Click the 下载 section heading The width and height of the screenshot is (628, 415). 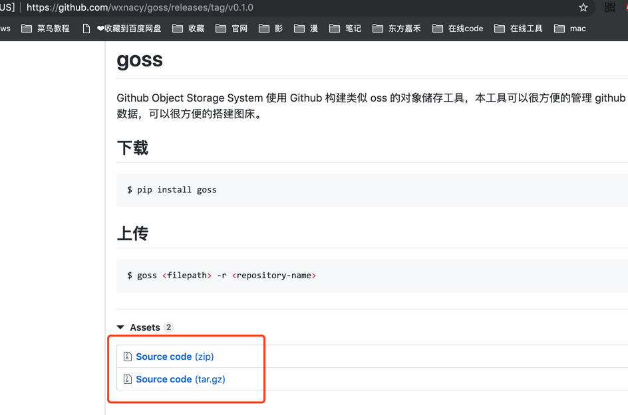(x=132, y=147)
